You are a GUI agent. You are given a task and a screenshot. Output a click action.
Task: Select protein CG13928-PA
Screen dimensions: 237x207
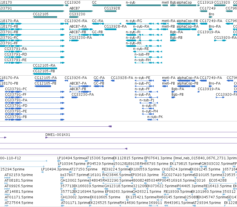tap(122, 78)
